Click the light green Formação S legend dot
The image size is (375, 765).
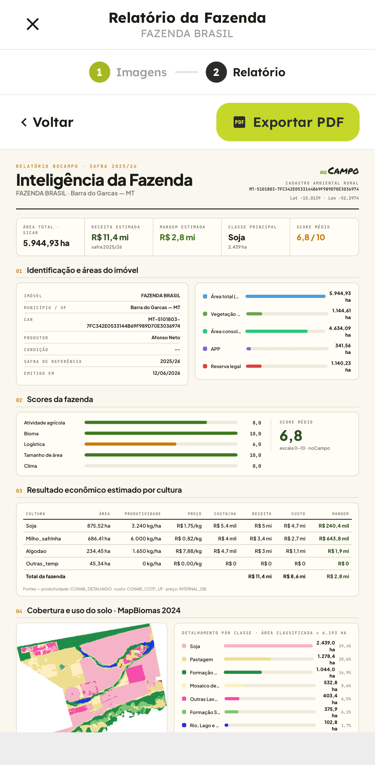pos(184,712)
